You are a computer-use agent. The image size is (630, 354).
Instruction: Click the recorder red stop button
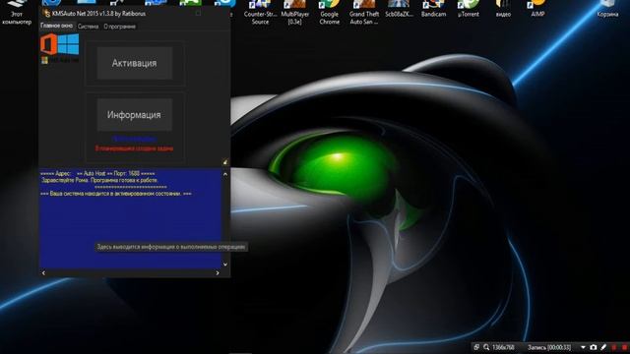coord(624,347)
